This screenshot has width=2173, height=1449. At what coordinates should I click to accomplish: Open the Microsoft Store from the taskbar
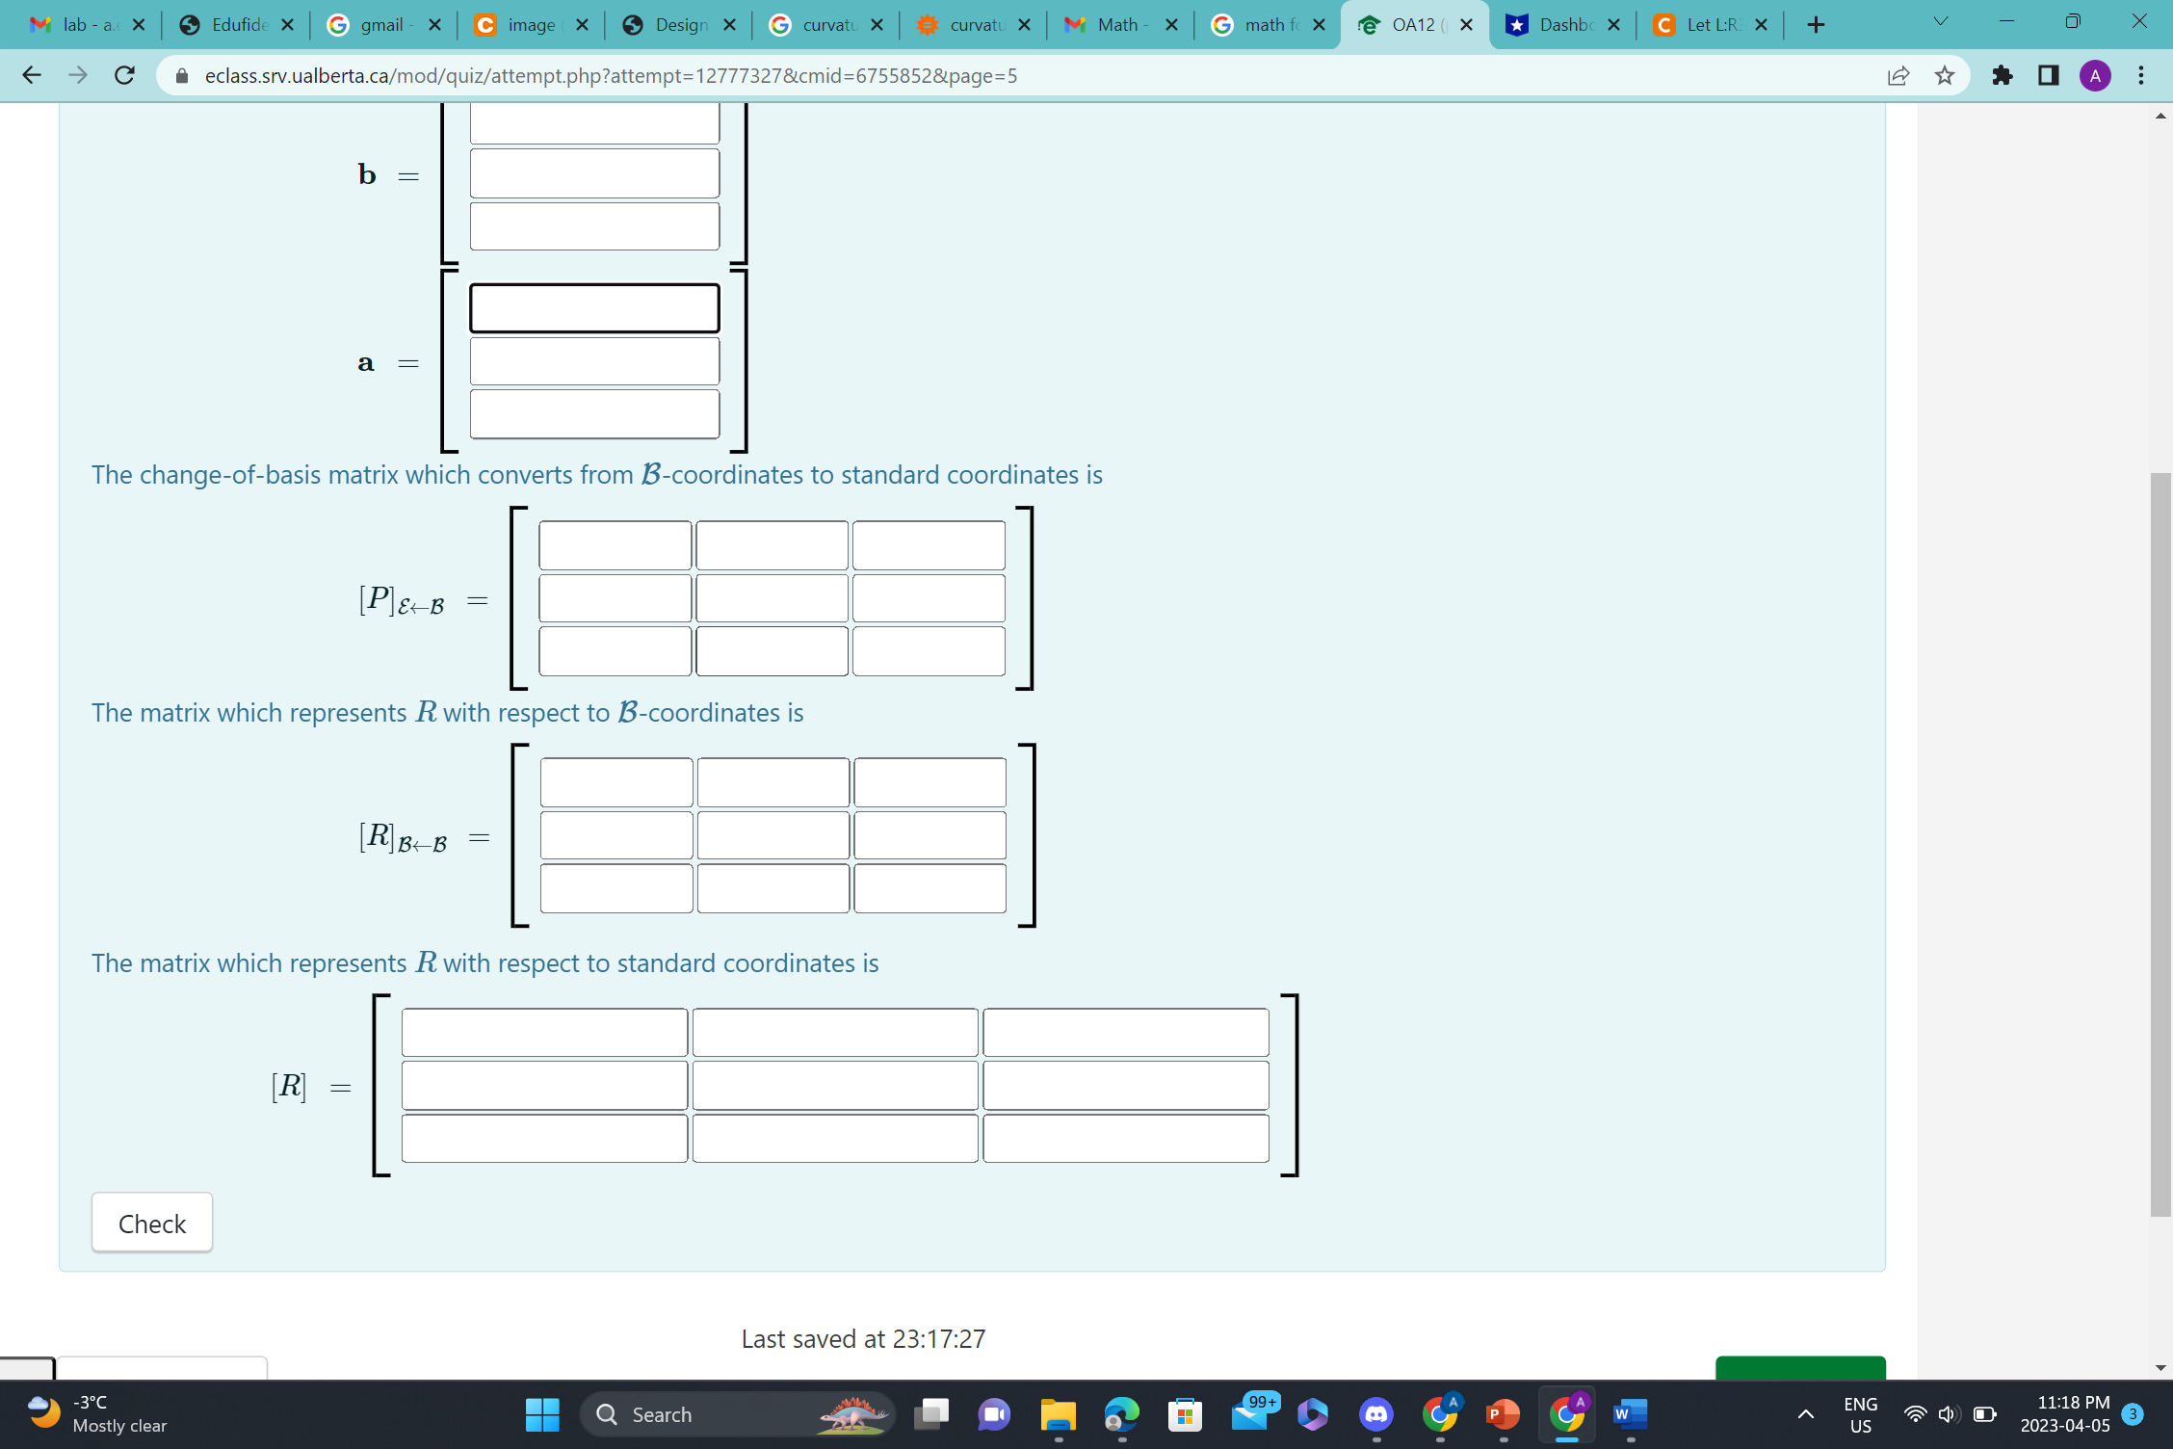tap(1186, 1414)
